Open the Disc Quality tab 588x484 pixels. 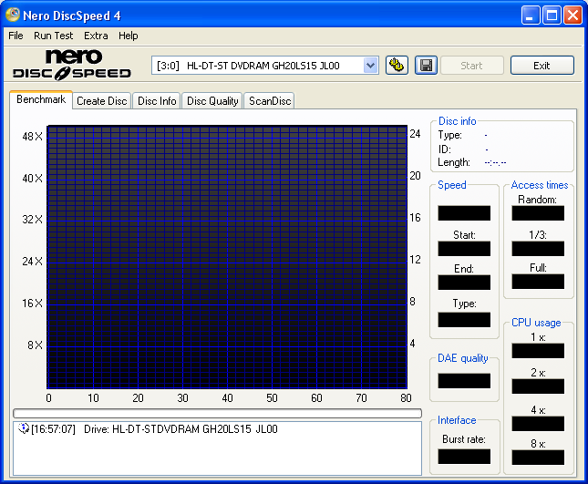coord(212,101)
